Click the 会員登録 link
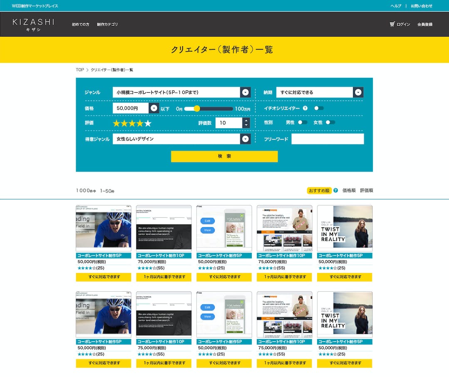This screenshot has width=449, height=377. [425, 25]
